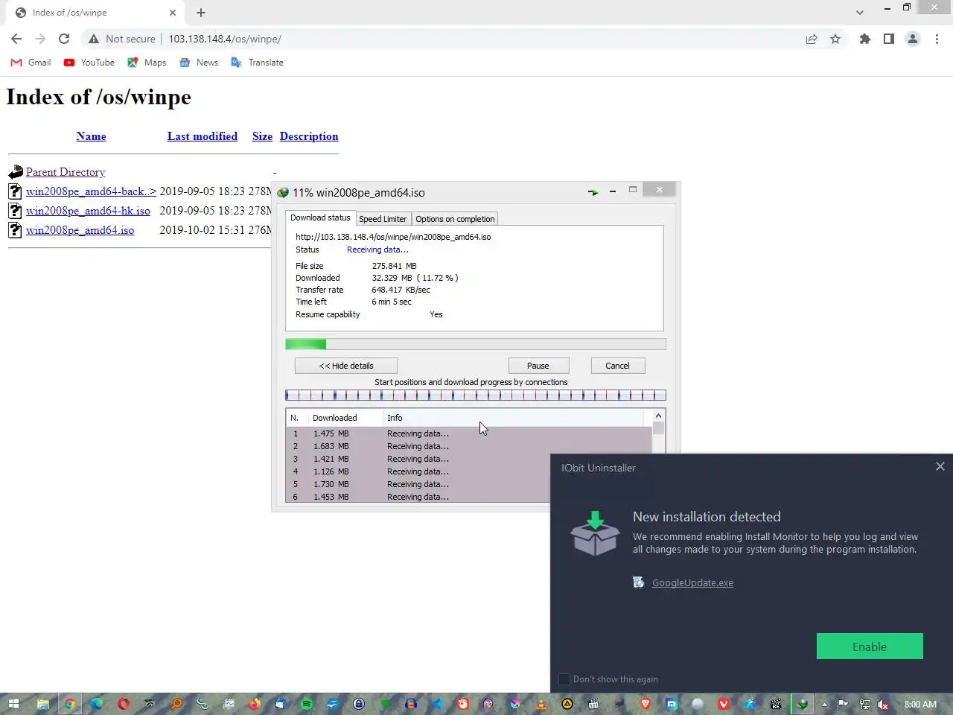953x715 pixels.
Task: Show hidden system tray icons
Action: click(824, 704)
